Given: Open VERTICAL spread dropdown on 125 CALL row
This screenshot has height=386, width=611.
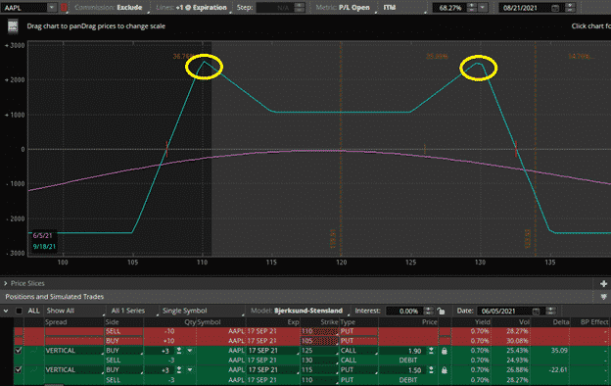Looking at the screenshot, I should click(x=73, y=351).
